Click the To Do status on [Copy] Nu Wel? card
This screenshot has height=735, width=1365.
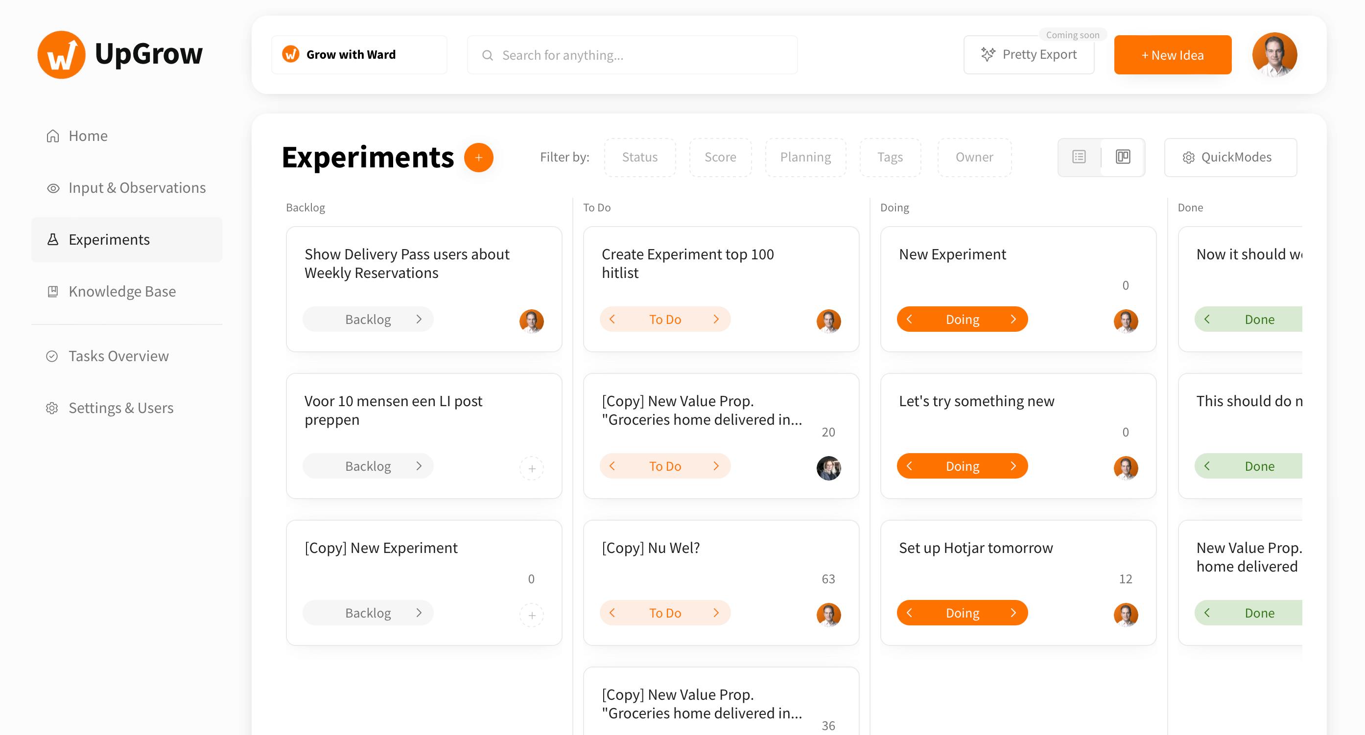pos(665,613)
